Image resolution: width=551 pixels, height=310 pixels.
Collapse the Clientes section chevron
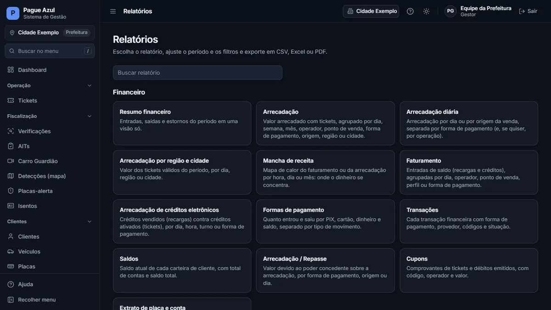[x=90, y=221]
